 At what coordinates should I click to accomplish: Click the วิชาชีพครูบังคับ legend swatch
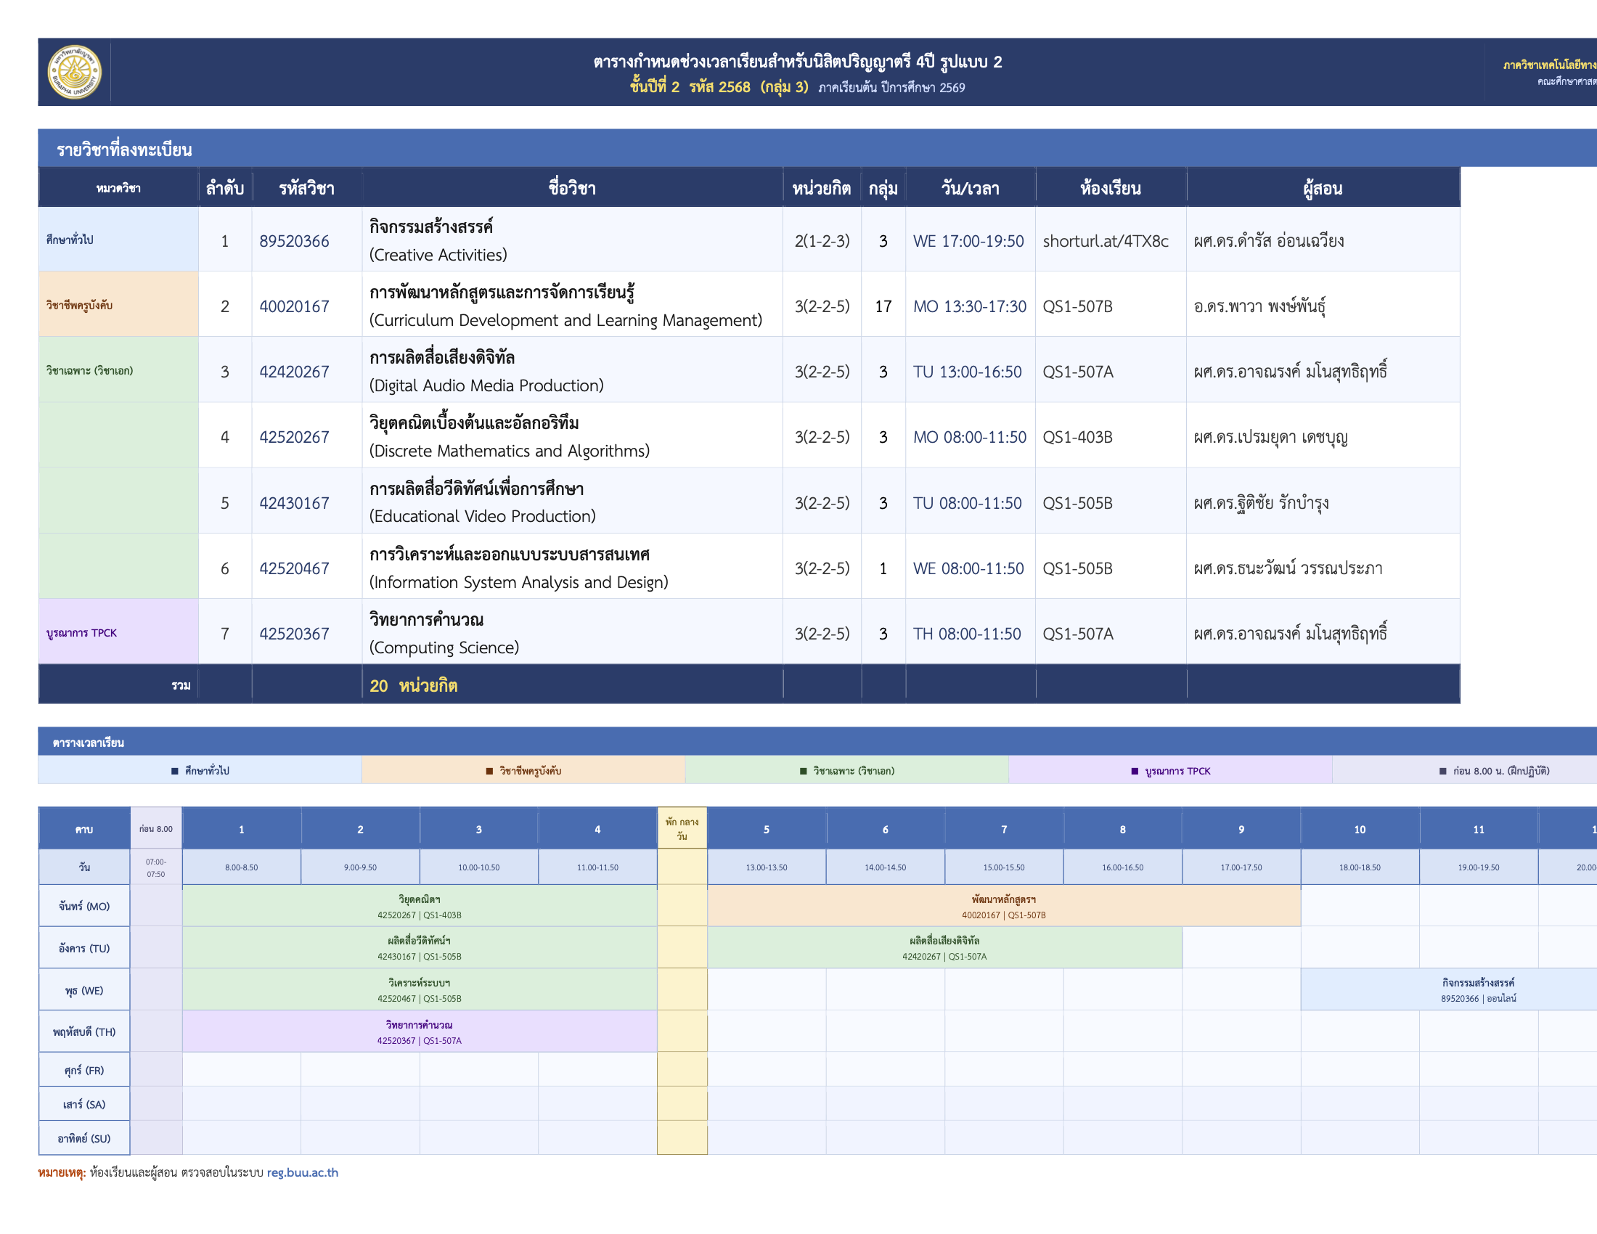tap(489, 770)
